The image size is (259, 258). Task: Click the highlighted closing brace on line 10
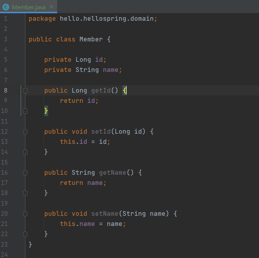click(x=46, y=111)
